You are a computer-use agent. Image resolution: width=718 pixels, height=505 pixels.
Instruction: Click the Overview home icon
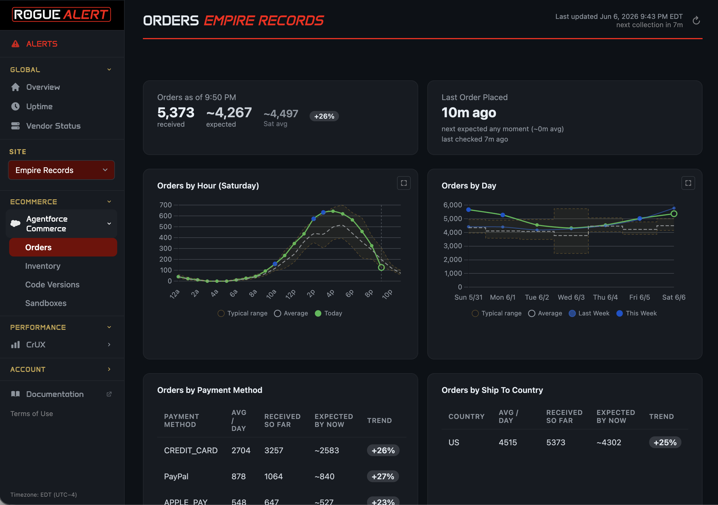click(x=15, y=87)
